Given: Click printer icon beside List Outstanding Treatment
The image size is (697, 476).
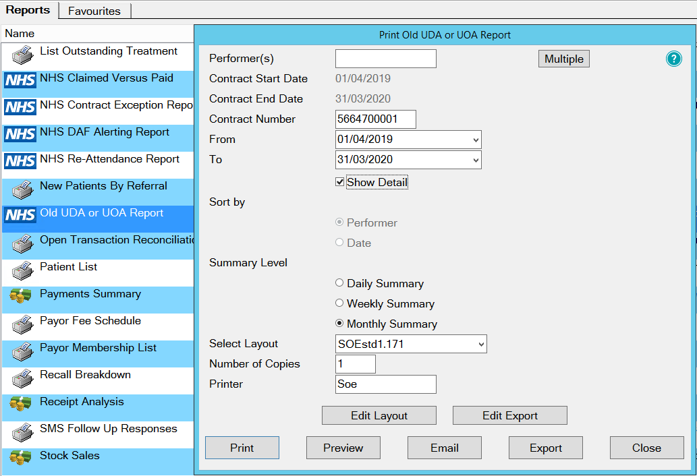Looking at the screenshot, I should [x=22, y=54].
